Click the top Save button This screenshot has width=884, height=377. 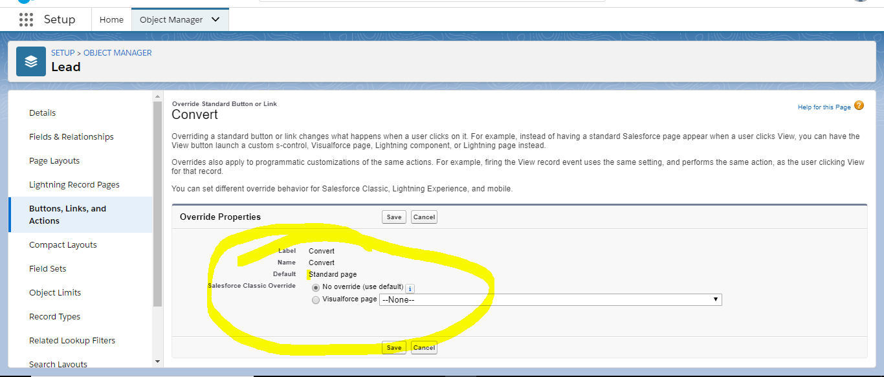(x=394, y=217)
